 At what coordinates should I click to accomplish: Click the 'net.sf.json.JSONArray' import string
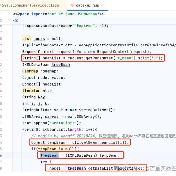[x=73, y=14]
